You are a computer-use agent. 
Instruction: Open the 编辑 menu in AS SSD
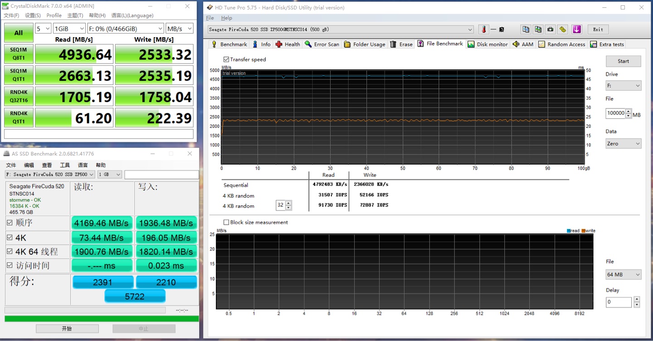point(29,165)
